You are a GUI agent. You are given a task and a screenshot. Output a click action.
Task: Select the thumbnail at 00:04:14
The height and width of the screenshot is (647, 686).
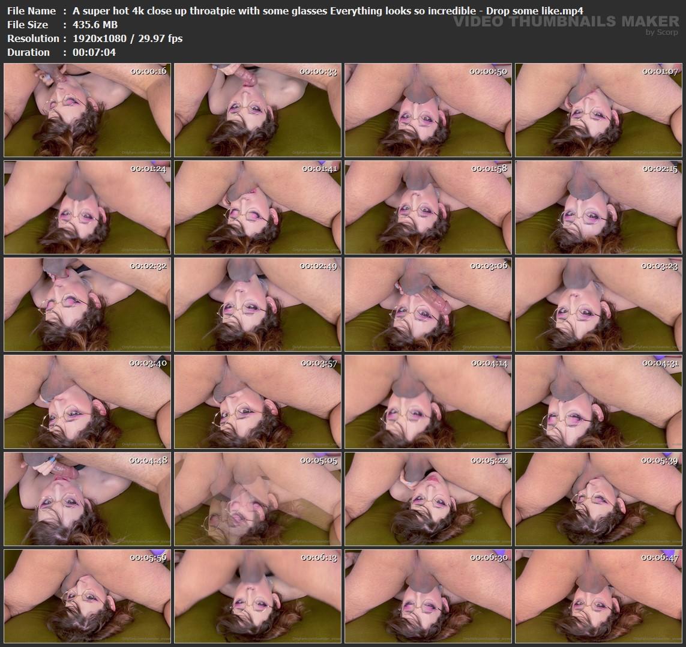pos(428,402)
